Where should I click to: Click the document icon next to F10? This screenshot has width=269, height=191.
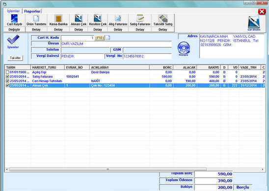coord(108,38)
